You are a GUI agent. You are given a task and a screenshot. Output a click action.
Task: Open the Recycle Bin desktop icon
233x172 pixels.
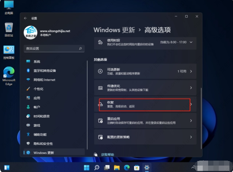click(9, 28)
